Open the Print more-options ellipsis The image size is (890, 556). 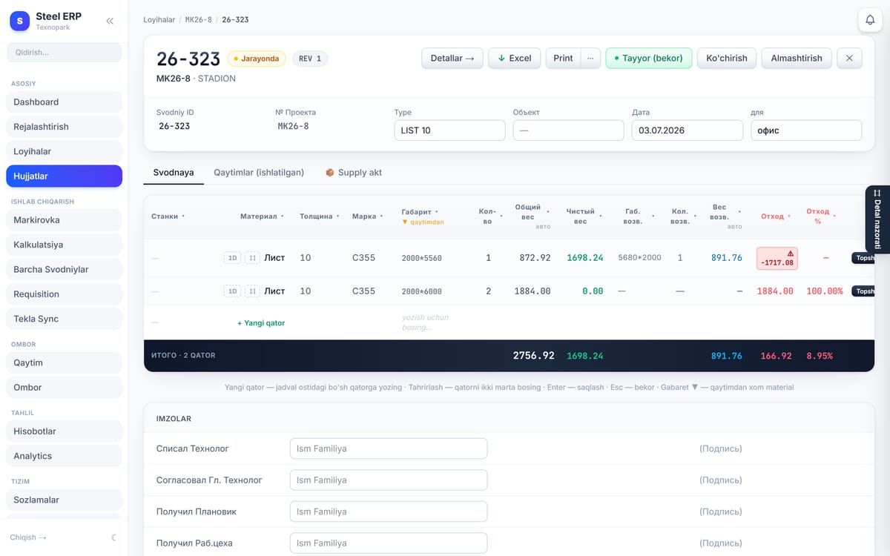click(x=590, y=58)
